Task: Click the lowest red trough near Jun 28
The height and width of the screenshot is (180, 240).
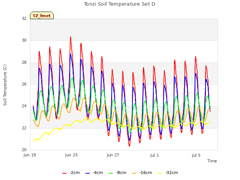Action: coord(129,146)
